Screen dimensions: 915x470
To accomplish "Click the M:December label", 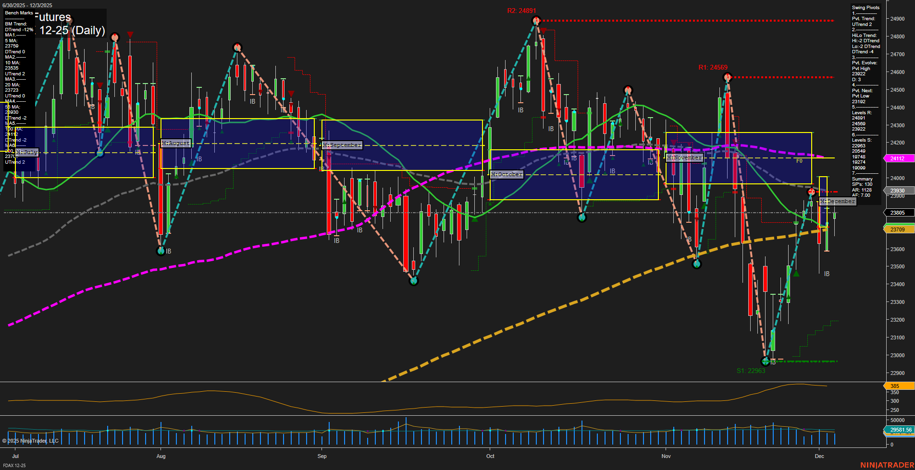I will (837, 202).
